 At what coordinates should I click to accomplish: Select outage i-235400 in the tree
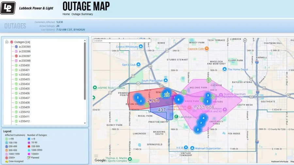(x=24, y=65)
